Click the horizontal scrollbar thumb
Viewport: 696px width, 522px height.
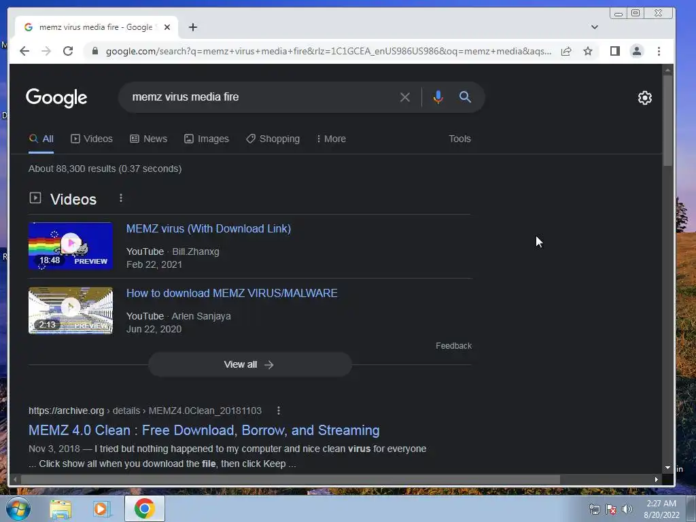(x=290, y=479)
